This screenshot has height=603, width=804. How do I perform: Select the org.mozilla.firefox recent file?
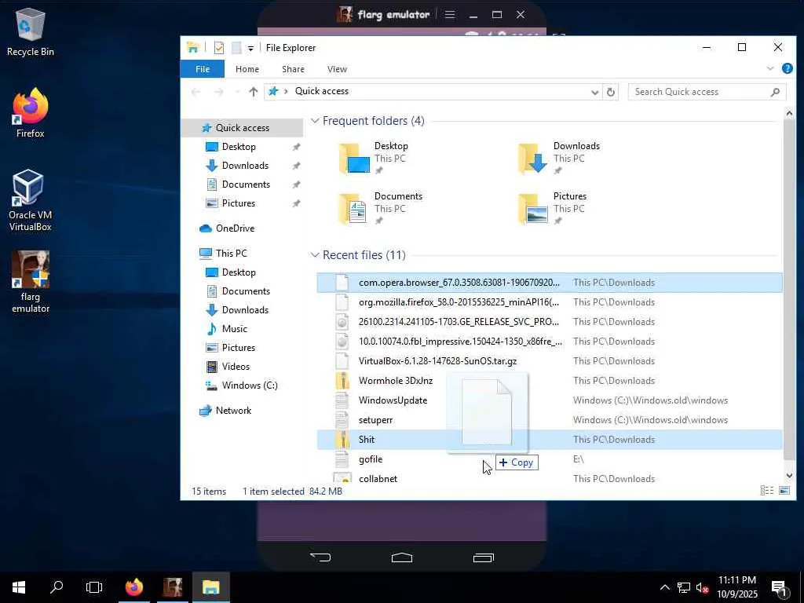click(550, 302)
